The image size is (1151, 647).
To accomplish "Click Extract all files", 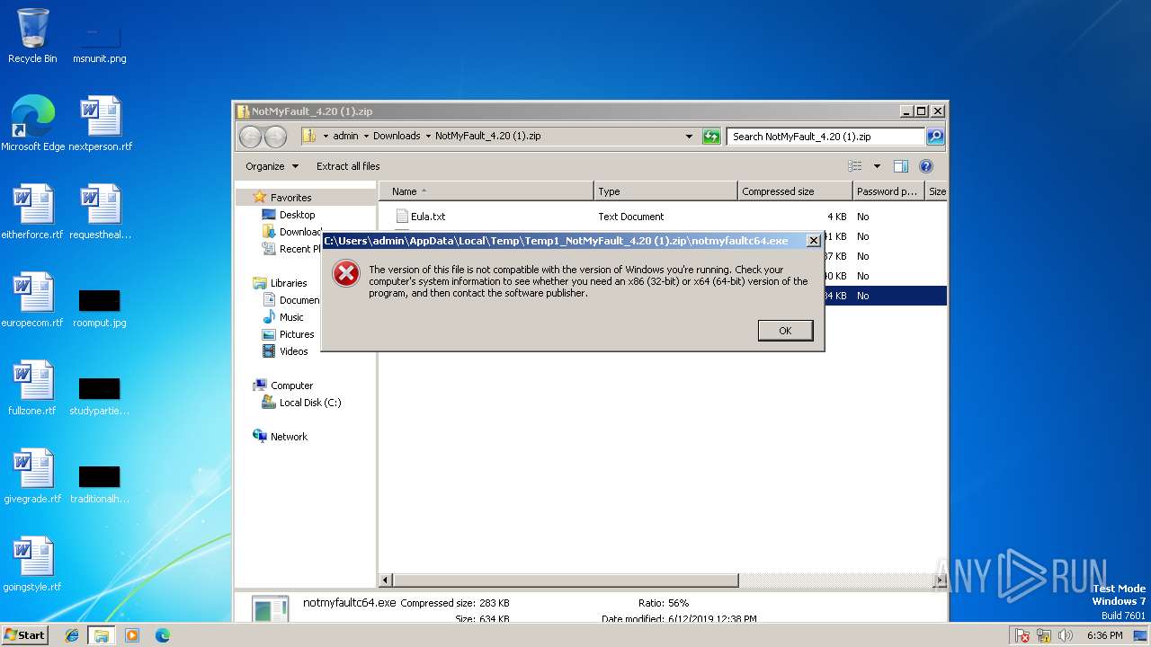I will (x=348, y=166).
